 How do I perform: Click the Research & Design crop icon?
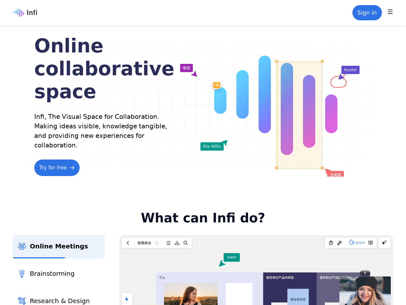[22, 301]
